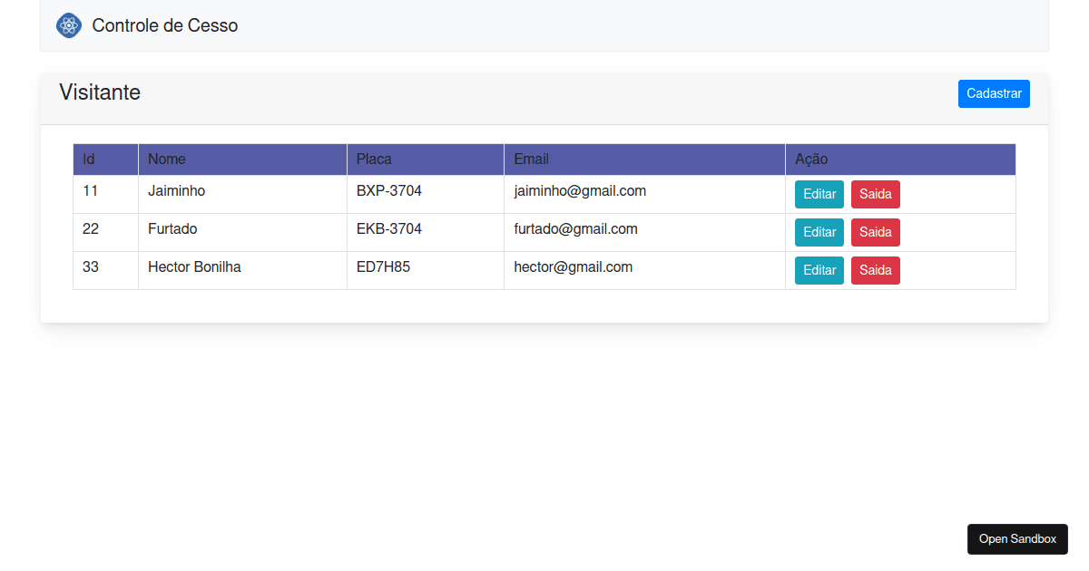Screen dimensions: 1089x571
Task: Click the Nome column header
Action: (x=167, y=159)
